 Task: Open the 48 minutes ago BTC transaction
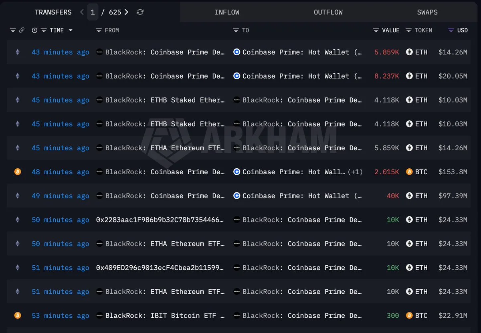tap(61, 172)
